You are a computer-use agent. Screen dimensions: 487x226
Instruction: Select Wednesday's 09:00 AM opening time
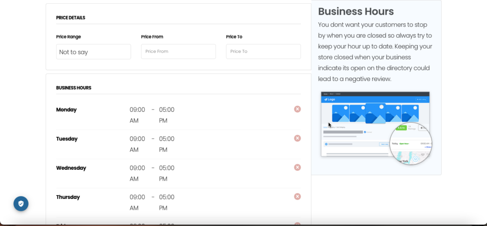(137, 173)
